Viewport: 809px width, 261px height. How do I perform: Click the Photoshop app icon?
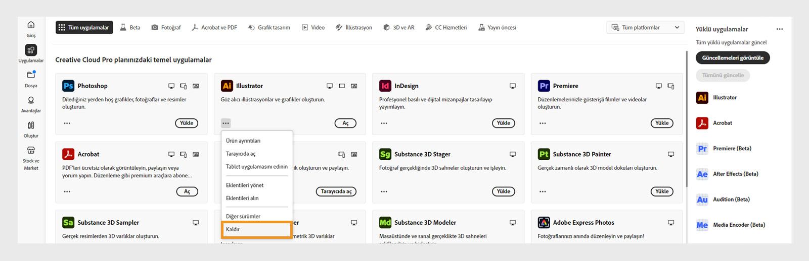point(68,86)
